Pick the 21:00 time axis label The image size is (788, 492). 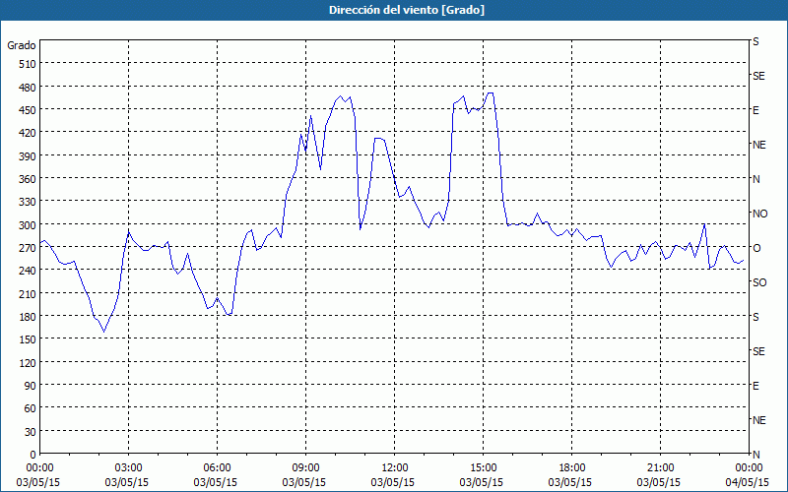[x=660, y=468]
